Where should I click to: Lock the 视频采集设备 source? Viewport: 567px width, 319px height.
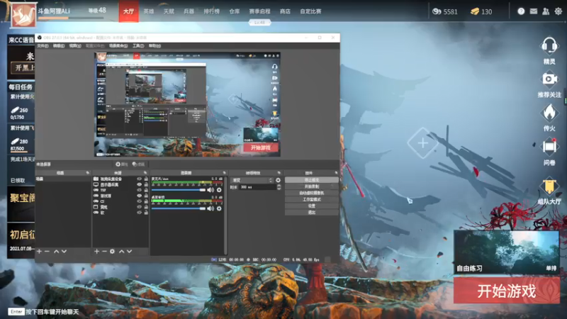(x=146, y=179)
